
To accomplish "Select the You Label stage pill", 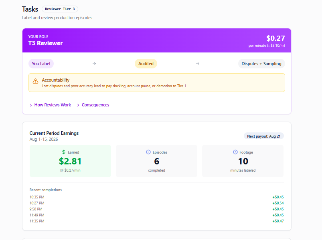I will (x=41, y=64).
